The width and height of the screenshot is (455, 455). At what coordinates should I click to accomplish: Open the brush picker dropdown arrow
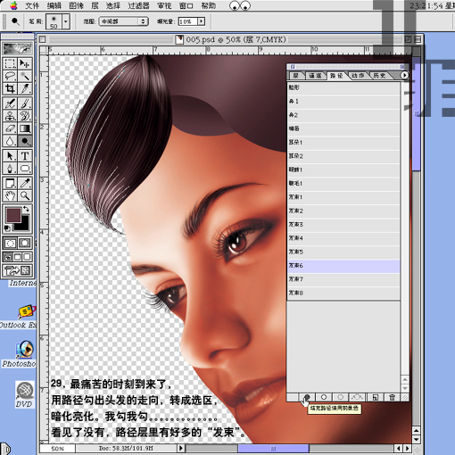coord(66,21)
